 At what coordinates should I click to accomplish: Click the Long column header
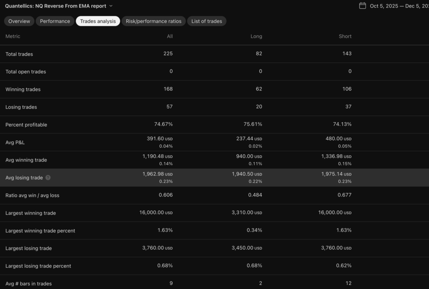coord(256,36)
